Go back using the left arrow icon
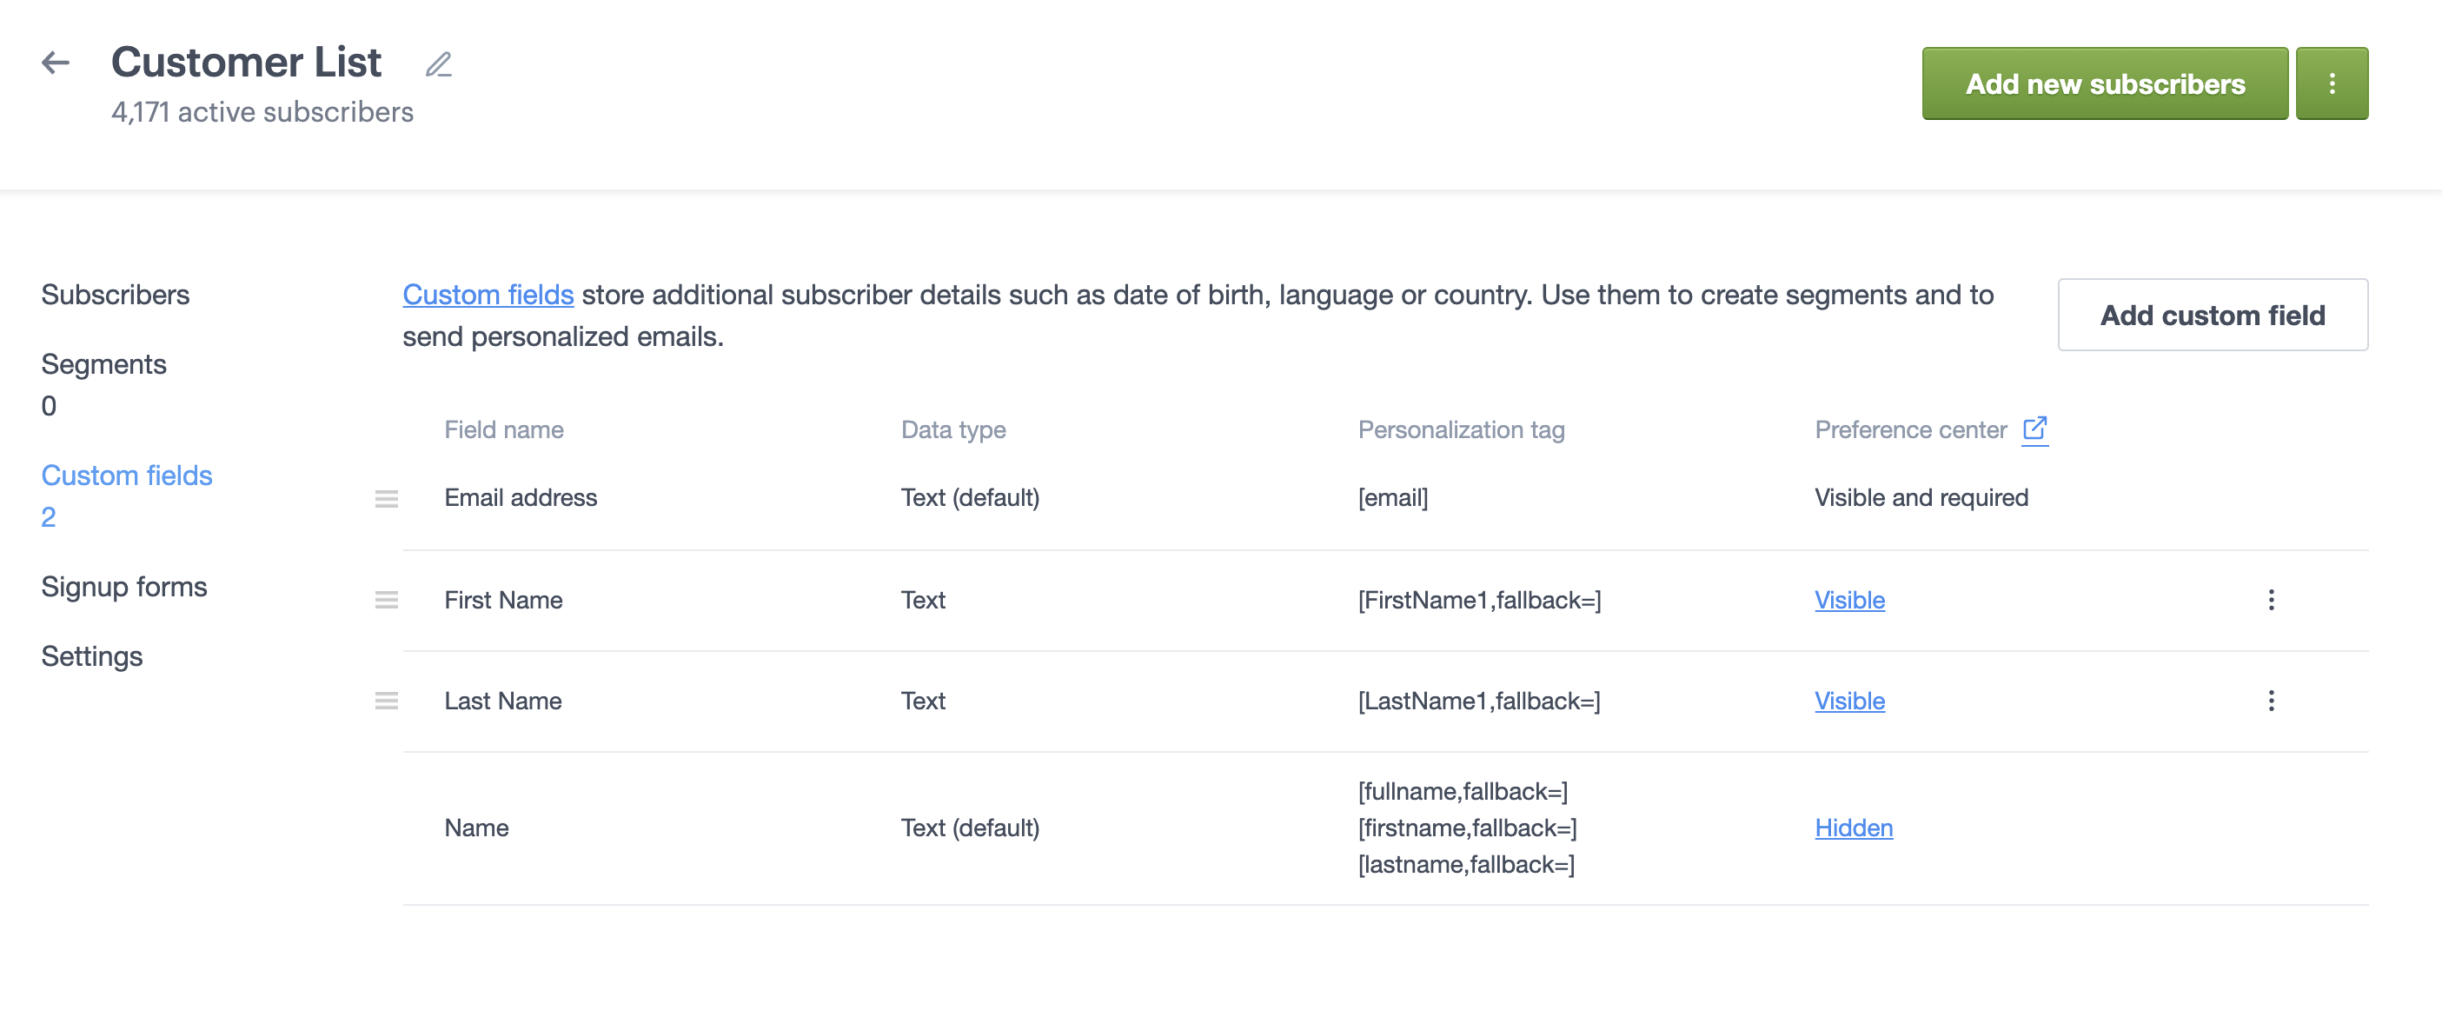Viewport: 2442px width, 1024px height. pyautogui.click(x=56, y=63)
